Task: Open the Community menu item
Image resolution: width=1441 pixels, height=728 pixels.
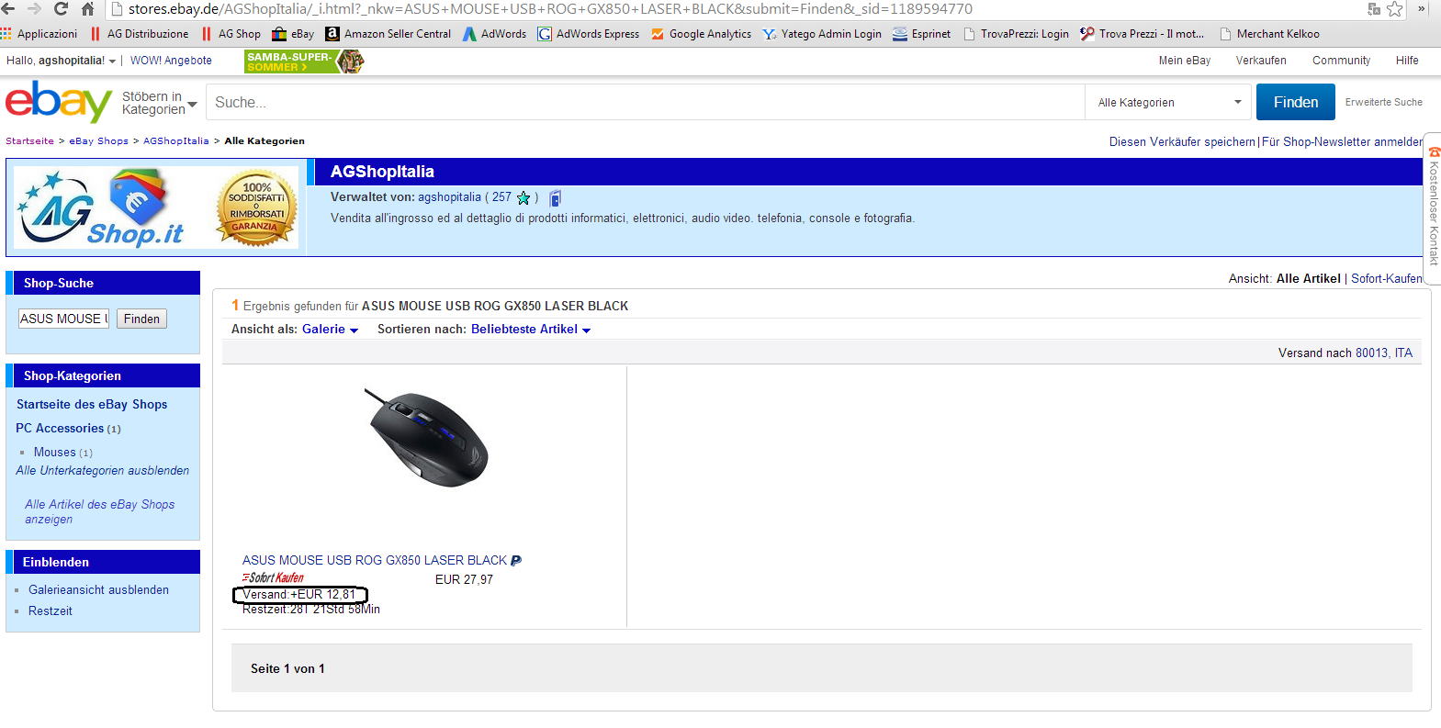Action: tap(1341, 61)
